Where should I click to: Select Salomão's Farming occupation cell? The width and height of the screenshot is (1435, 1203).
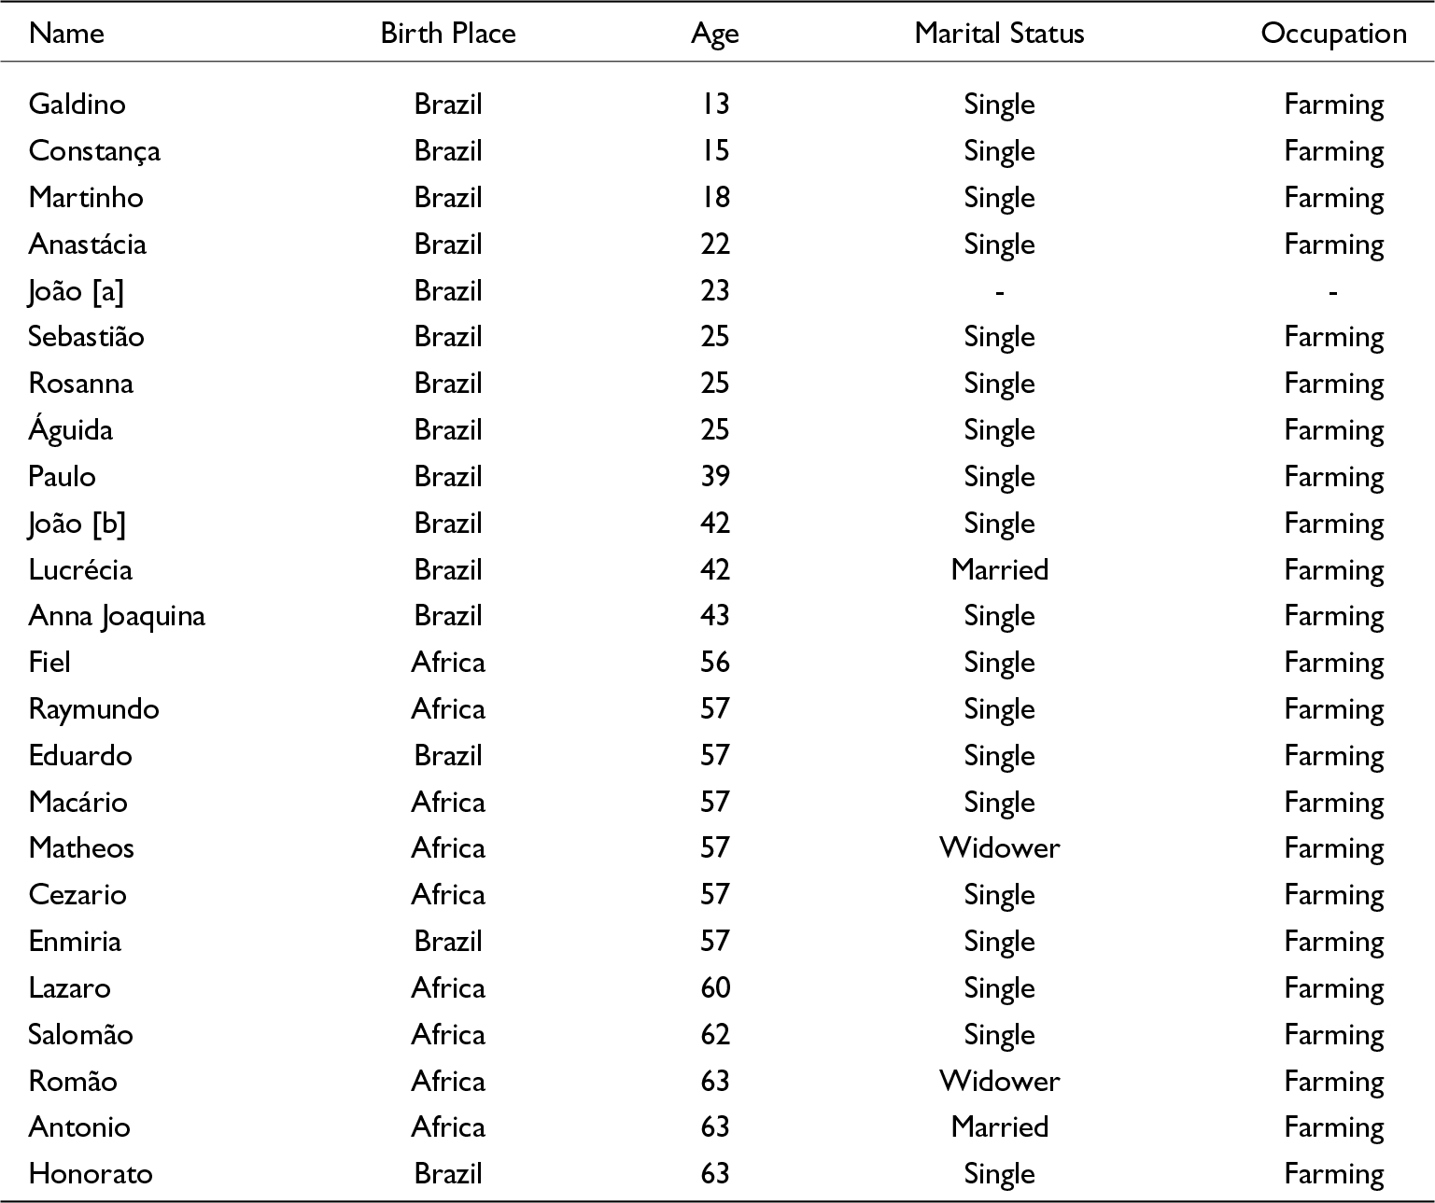point(1333,1034)
